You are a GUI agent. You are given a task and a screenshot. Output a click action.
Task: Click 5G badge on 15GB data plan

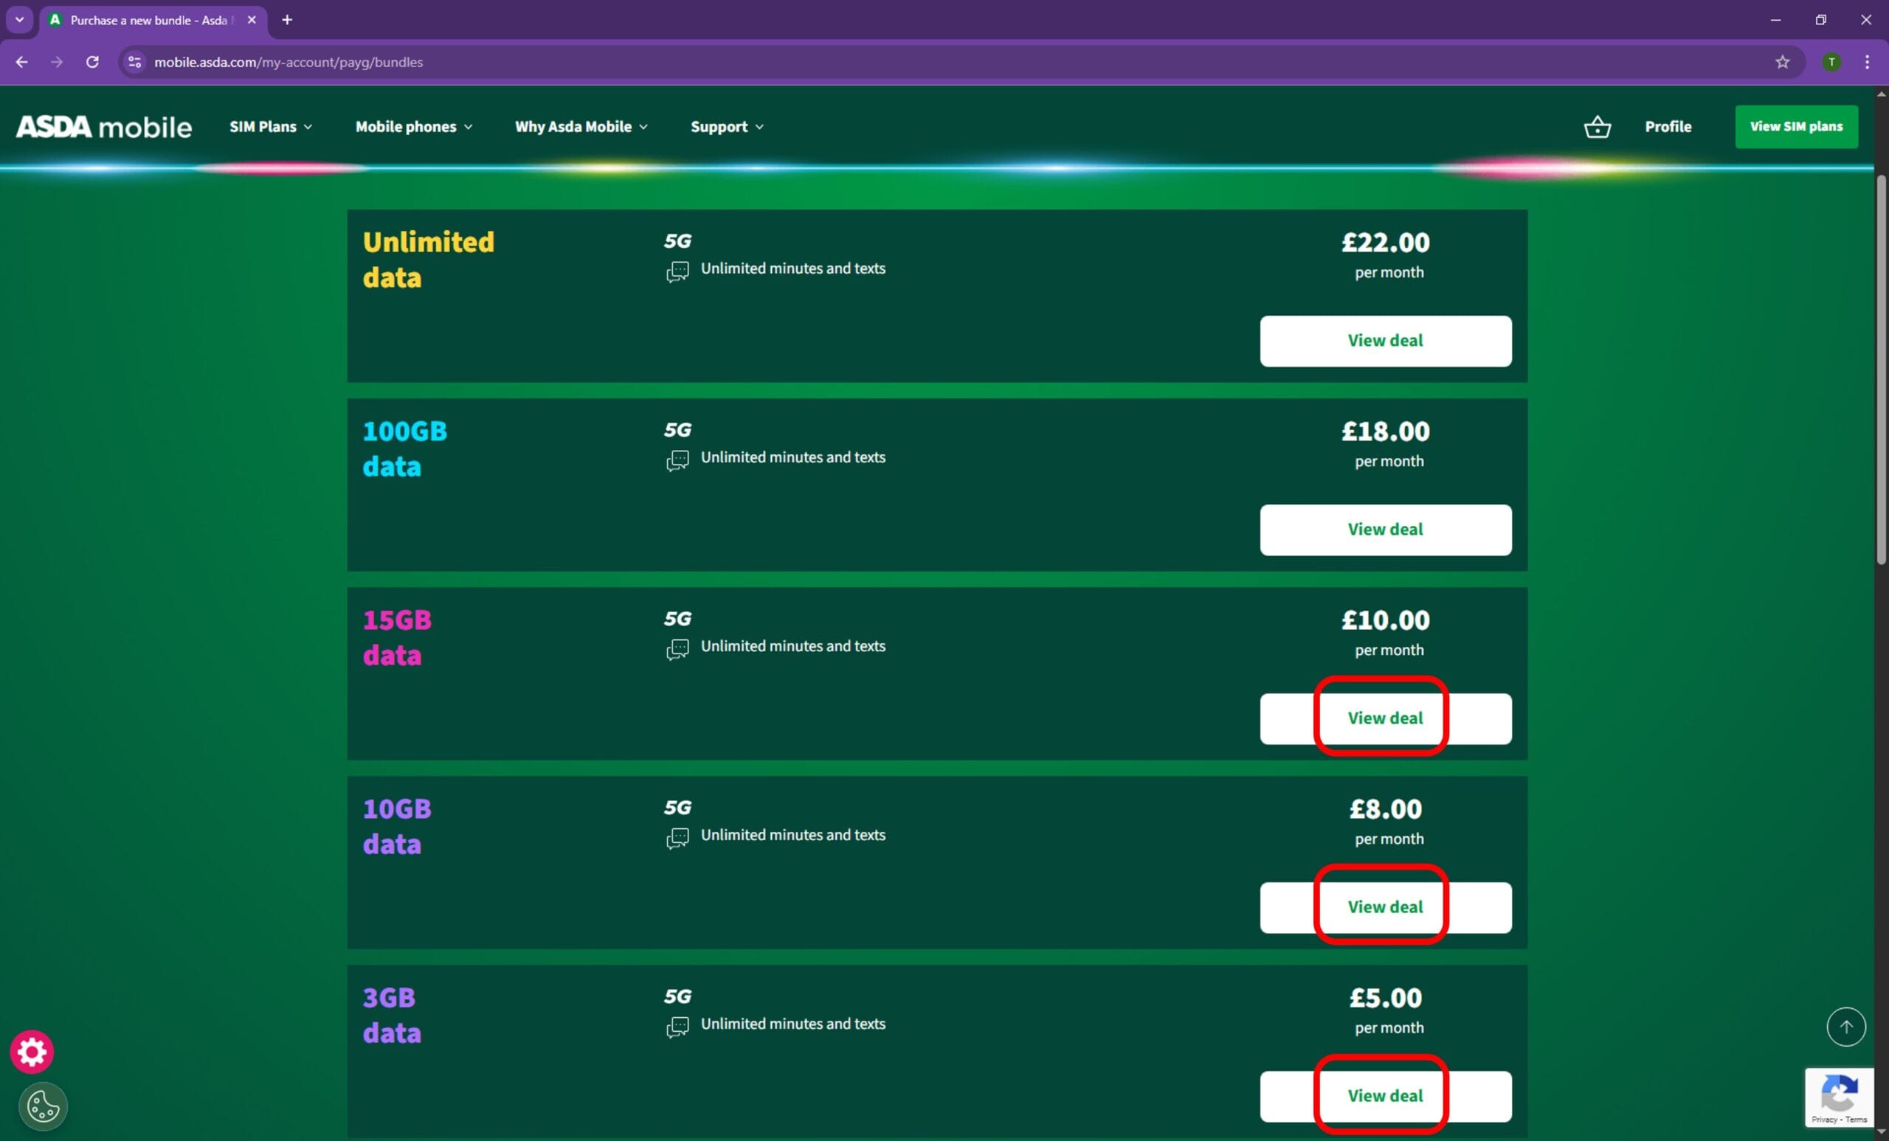point(677,618)
